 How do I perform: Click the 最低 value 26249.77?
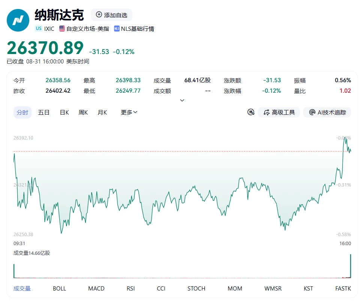point(128,91)
